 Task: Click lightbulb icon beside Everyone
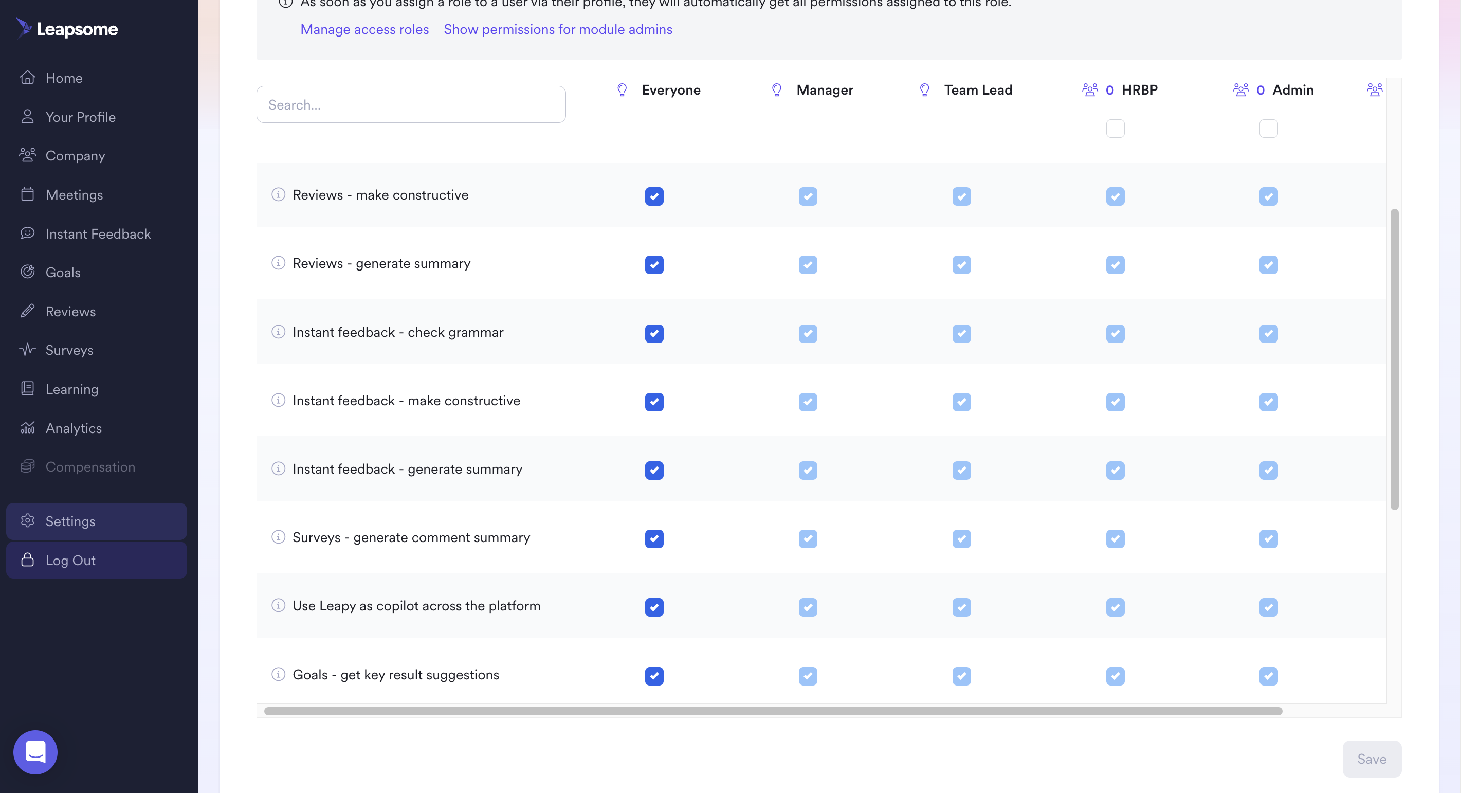click(622, 90)
